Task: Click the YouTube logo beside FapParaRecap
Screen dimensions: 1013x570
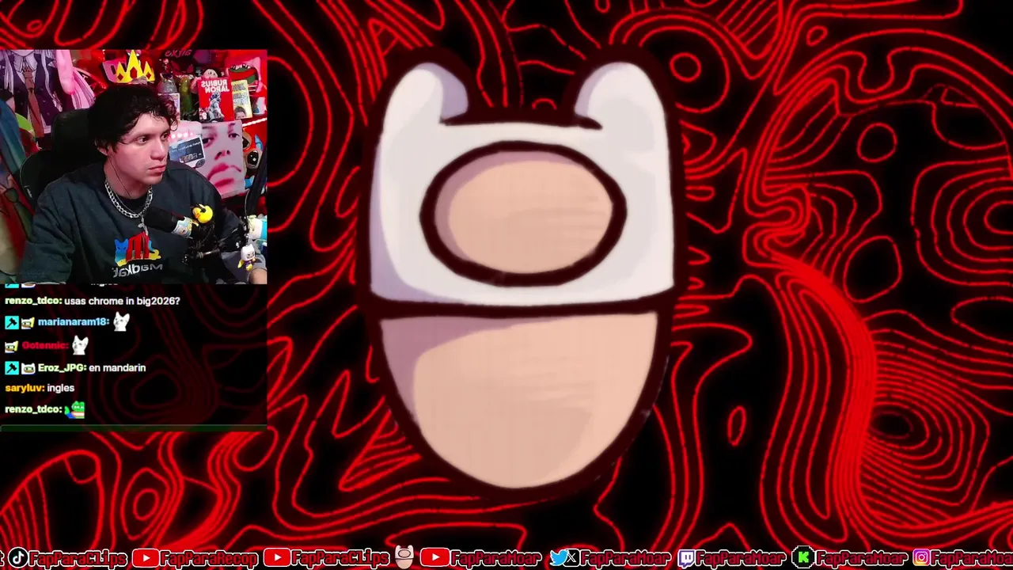Action: pos(145,558)
